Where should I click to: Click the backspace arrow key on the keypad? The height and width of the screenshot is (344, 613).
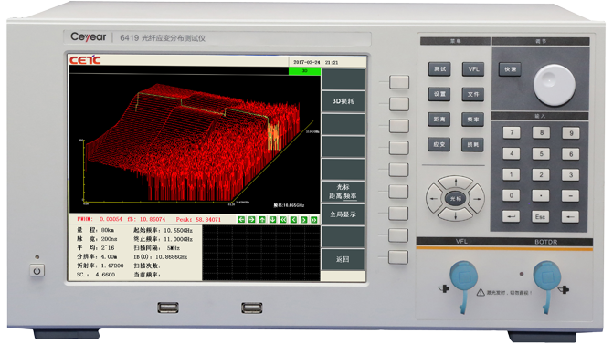pos(570,216)
